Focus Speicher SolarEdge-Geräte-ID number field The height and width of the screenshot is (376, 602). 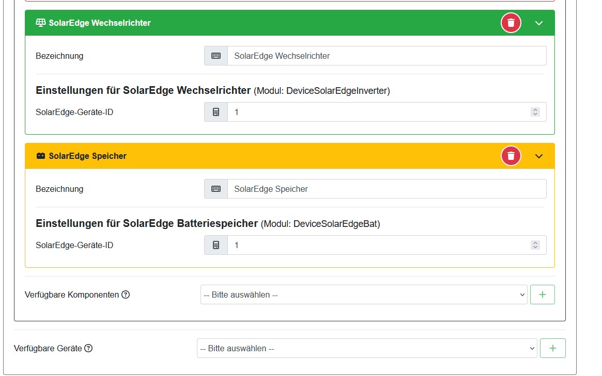click(x=387, y=245)
